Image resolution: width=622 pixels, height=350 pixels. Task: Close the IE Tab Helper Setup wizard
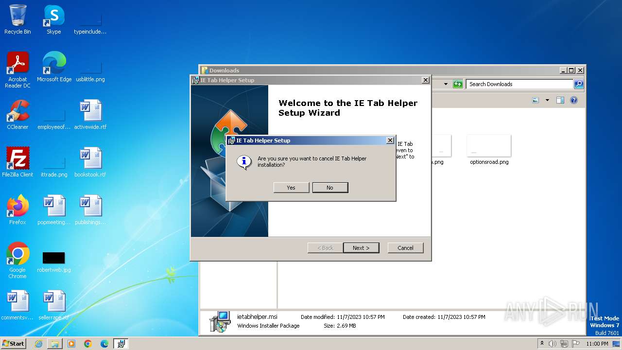click(426, 80)
